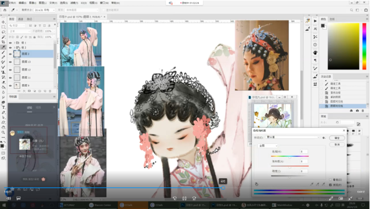370x209 pixels.
Task: Click 取消 Cancel in Hue/Saturation dialog
Action: click(x=337, y=144)
